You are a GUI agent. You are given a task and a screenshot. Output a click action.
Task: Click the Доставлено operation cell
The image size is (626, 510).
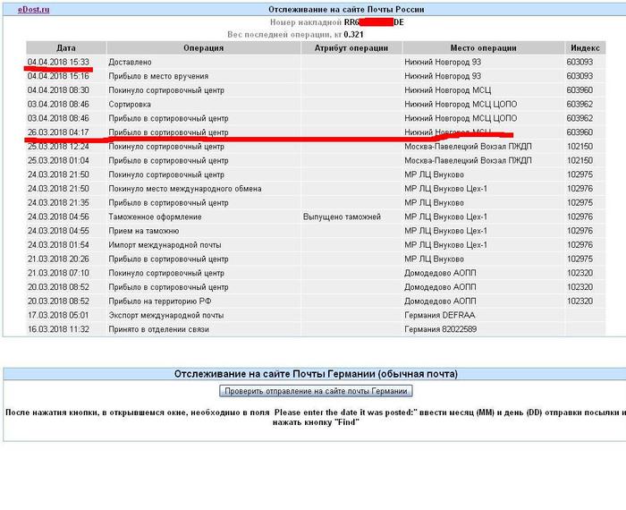(x=131, y=63)
